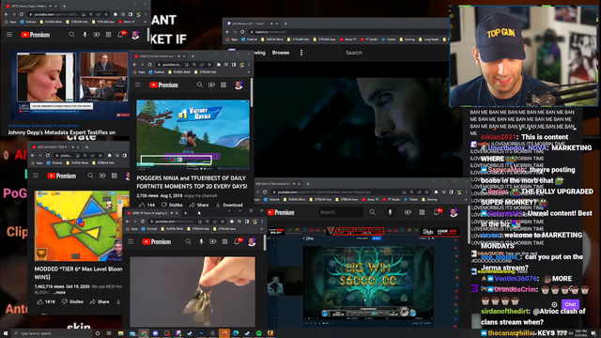This screenshot has width=601, height=338.
Task: Go back in Bloons browser window
Action: coord(33,156)
